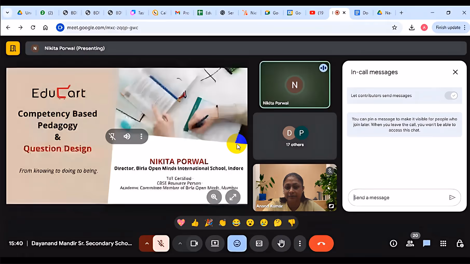Switch to the Google Meet Go tab
Image resolution: width=470 pixels, height=264 pixels.
(x=272, y=13)
